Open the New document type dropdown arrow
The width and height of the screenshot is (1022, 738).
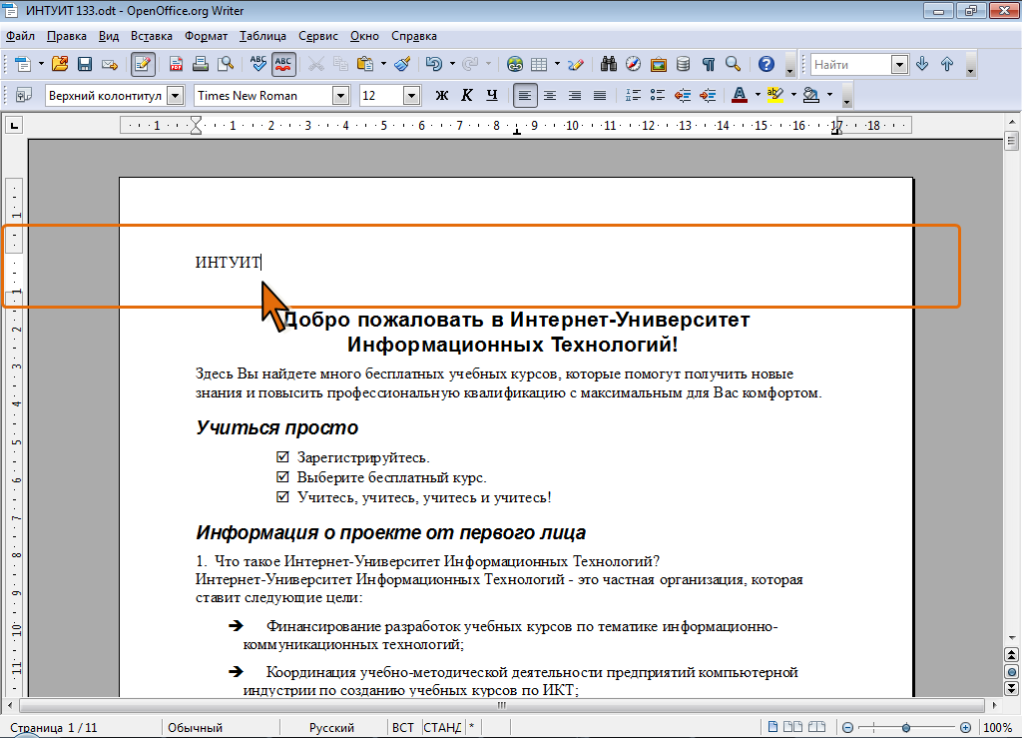click(40, 64)
